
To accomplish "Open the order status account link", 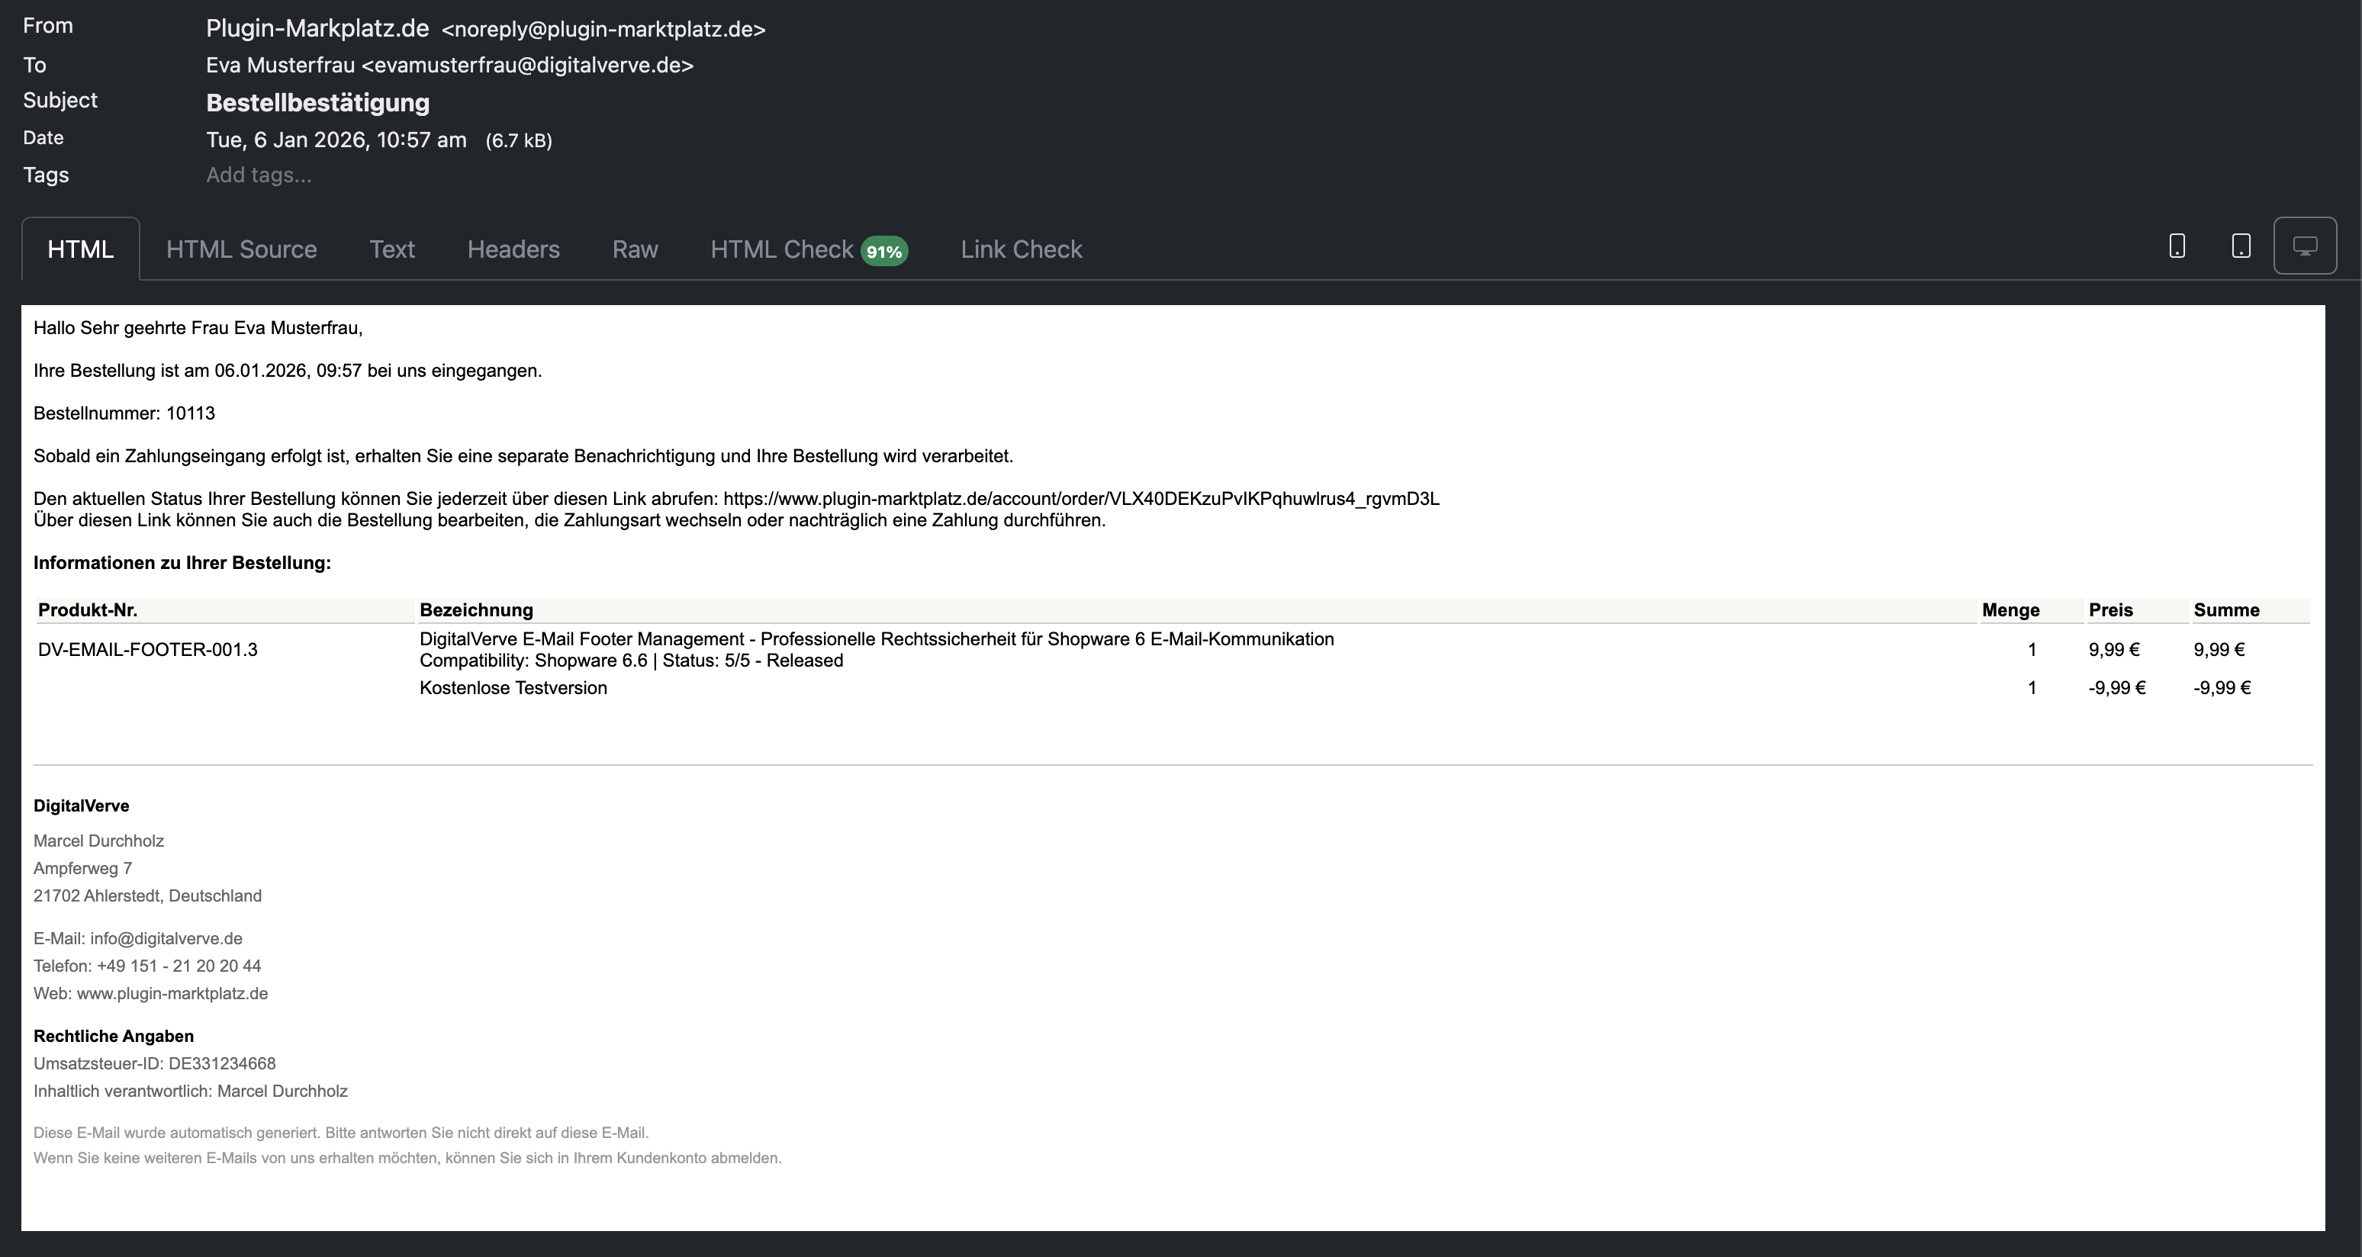I will click(1080, 499).
